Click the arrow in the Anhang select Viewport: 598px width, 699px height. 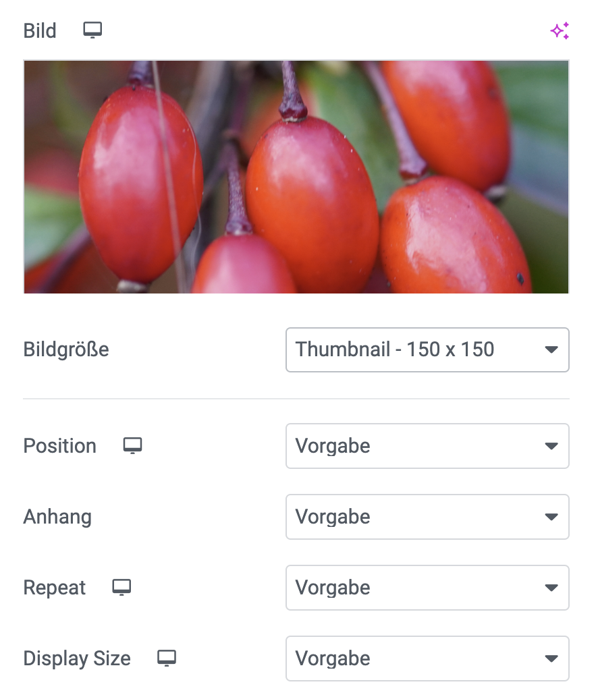pyautogui.click(x=551, y=517)
